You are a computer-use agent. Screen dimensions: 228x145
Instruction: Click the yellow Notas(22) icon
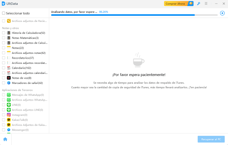[9, 48]
